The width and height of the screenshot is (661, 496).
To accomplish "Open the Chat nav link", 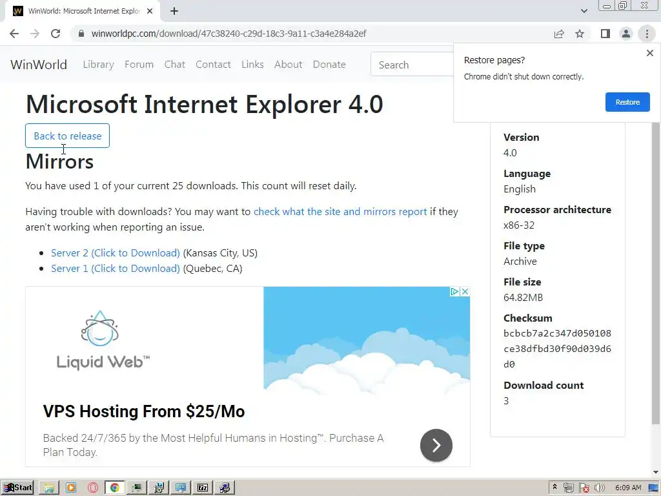I will click(x=174, y=65).
